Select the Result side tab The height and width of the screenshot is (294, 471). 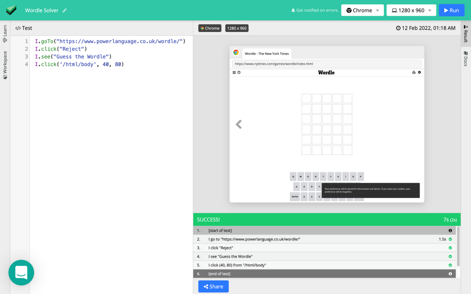point(465,34)
